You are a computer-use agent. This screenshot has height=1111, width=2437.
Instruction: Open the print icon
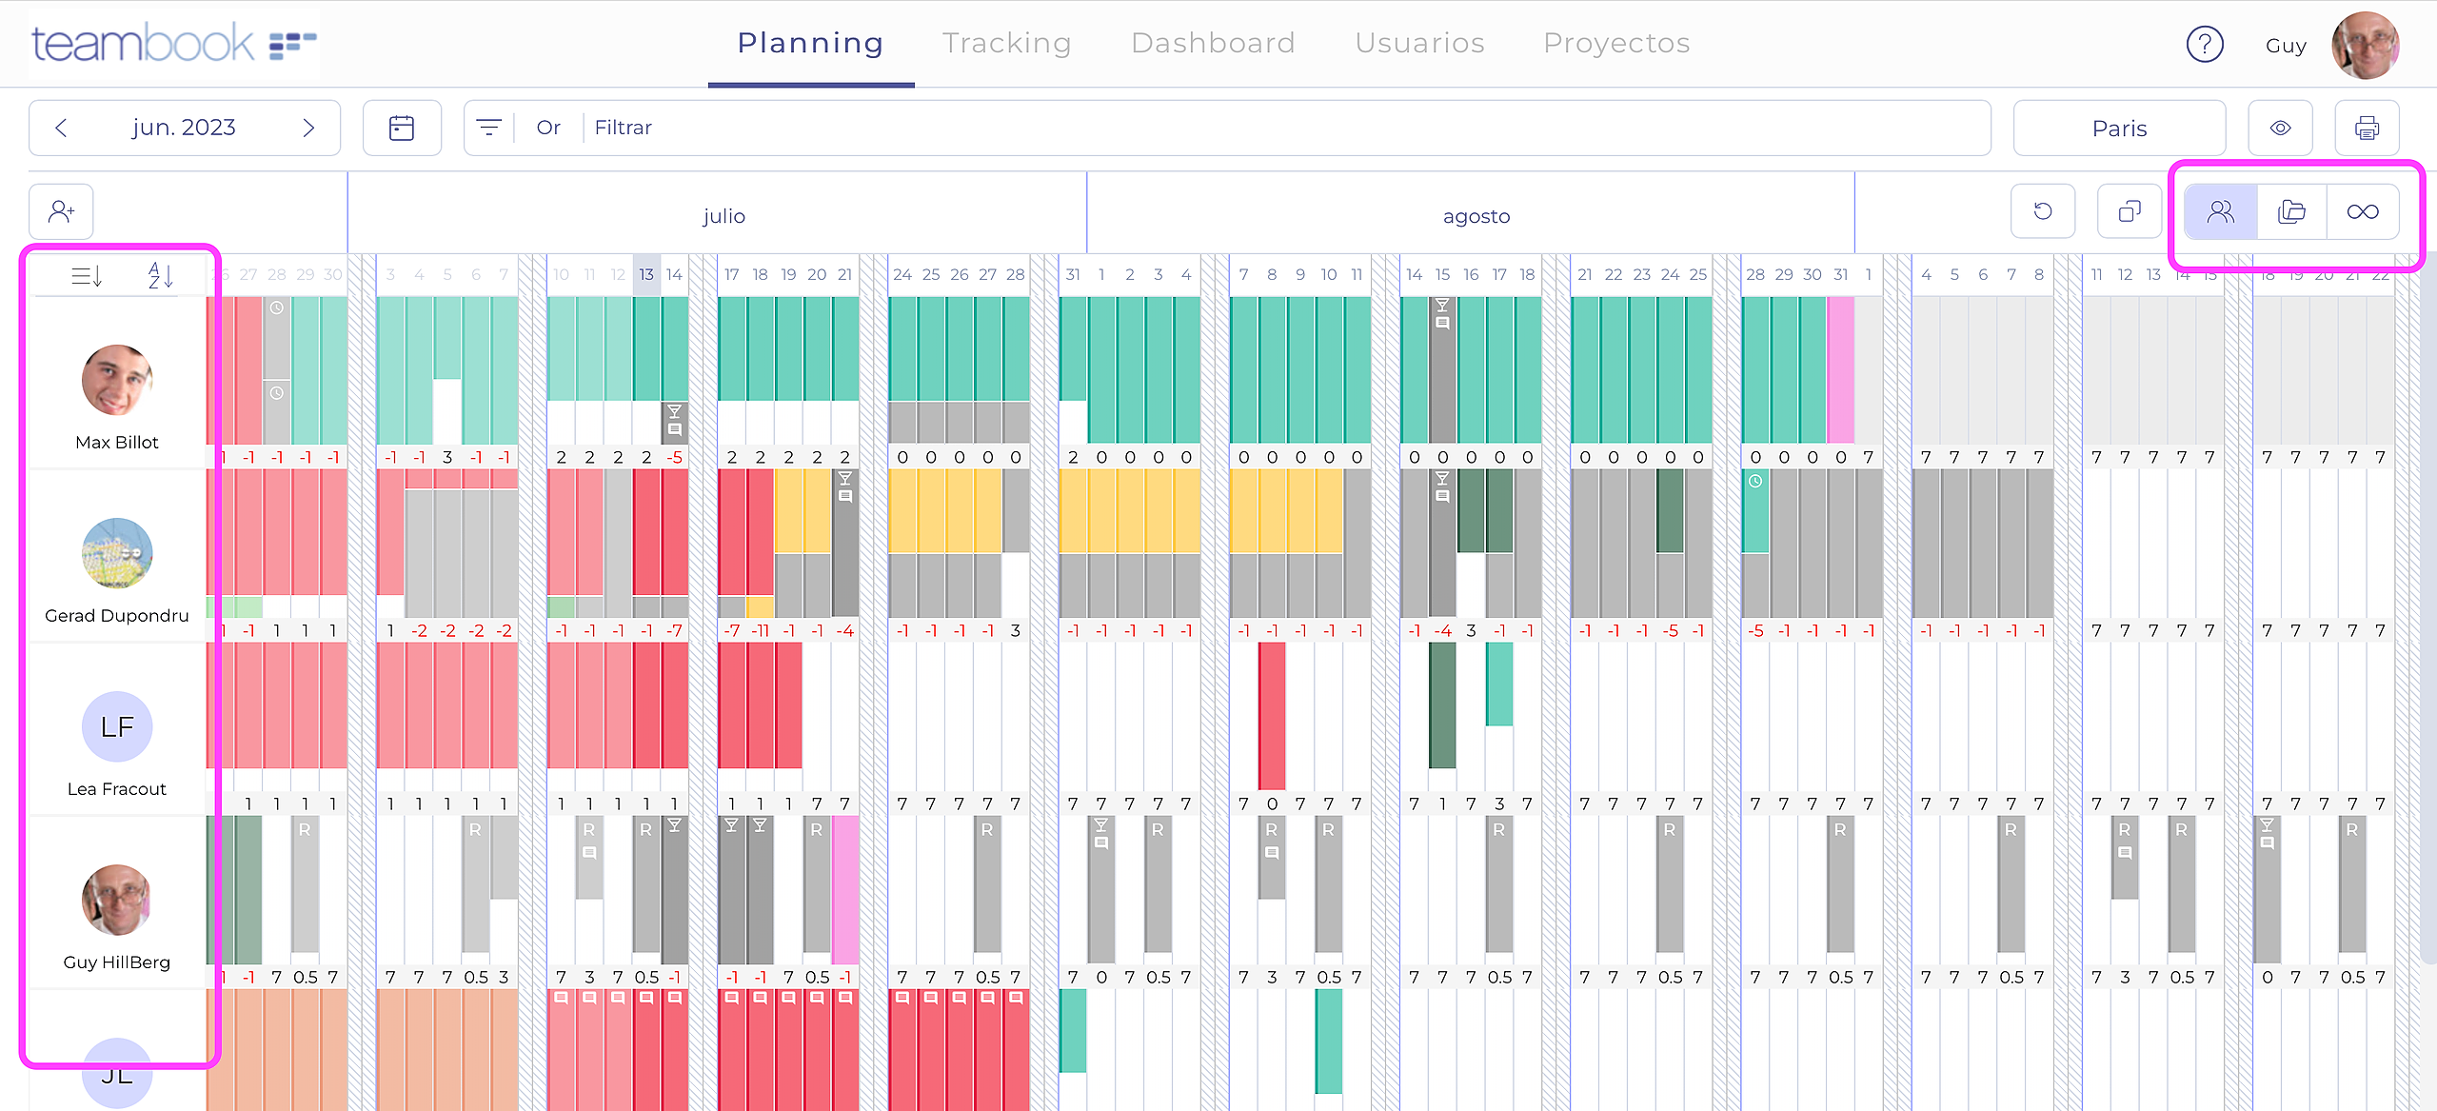click(2368, 128)
